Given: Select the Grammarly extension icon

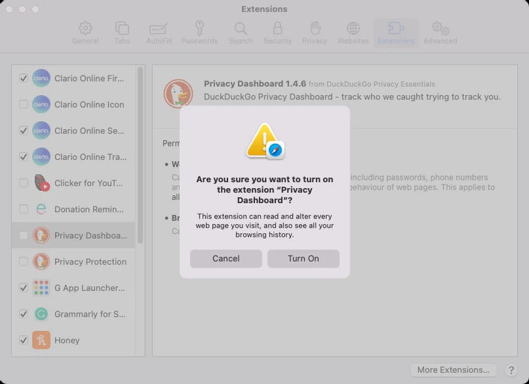Looking at the screenshot, I should 41,314.
